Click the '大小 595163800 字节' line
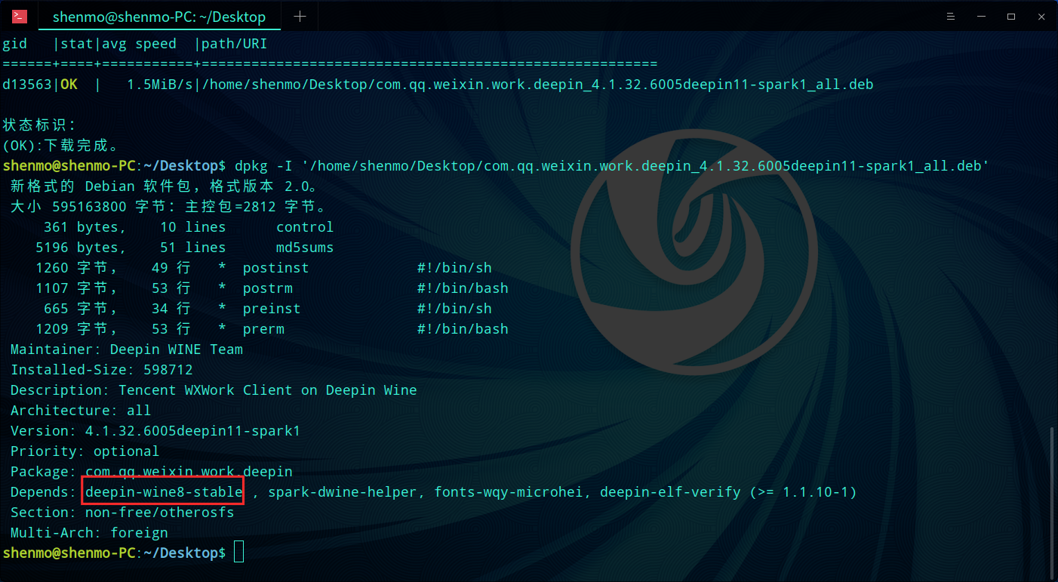This screenshot has height=582, width=1058. 168,207
